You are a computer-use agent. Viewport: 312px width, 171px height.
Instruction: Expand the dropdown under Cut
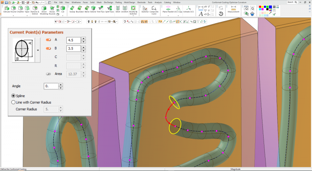(63, 15)
